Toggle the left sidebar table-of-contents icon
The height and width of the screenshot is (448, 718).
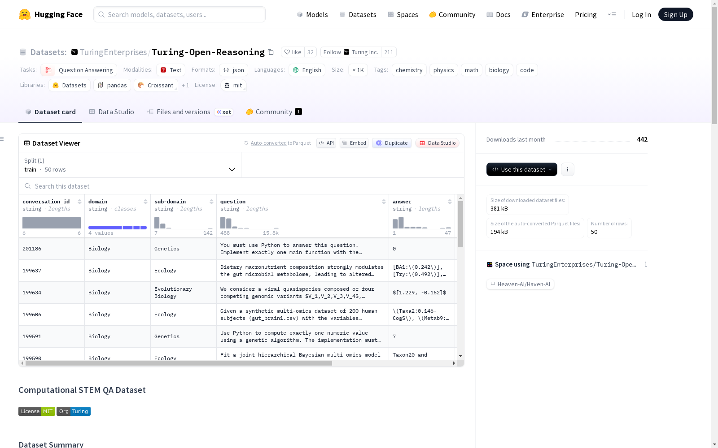coord(2,139)
